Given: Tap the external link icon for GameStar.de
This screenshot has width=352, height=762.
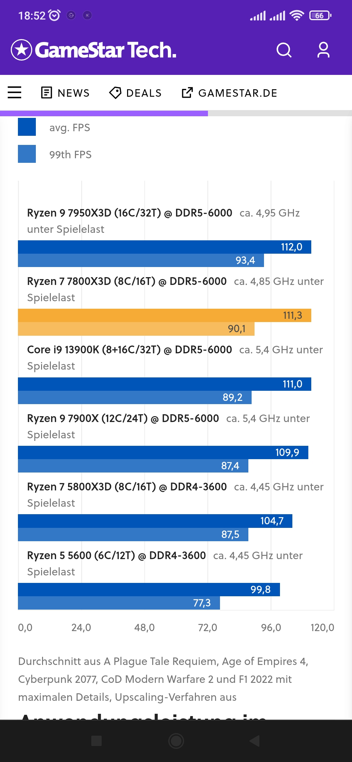Looking at the screenshot, I should pyautogui.click(x=187, y=93).
